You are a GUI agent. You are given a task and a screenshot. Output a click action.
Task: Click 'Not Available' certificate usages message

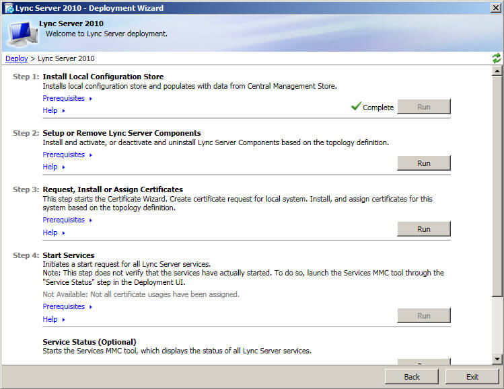click(x=141, y=294)
